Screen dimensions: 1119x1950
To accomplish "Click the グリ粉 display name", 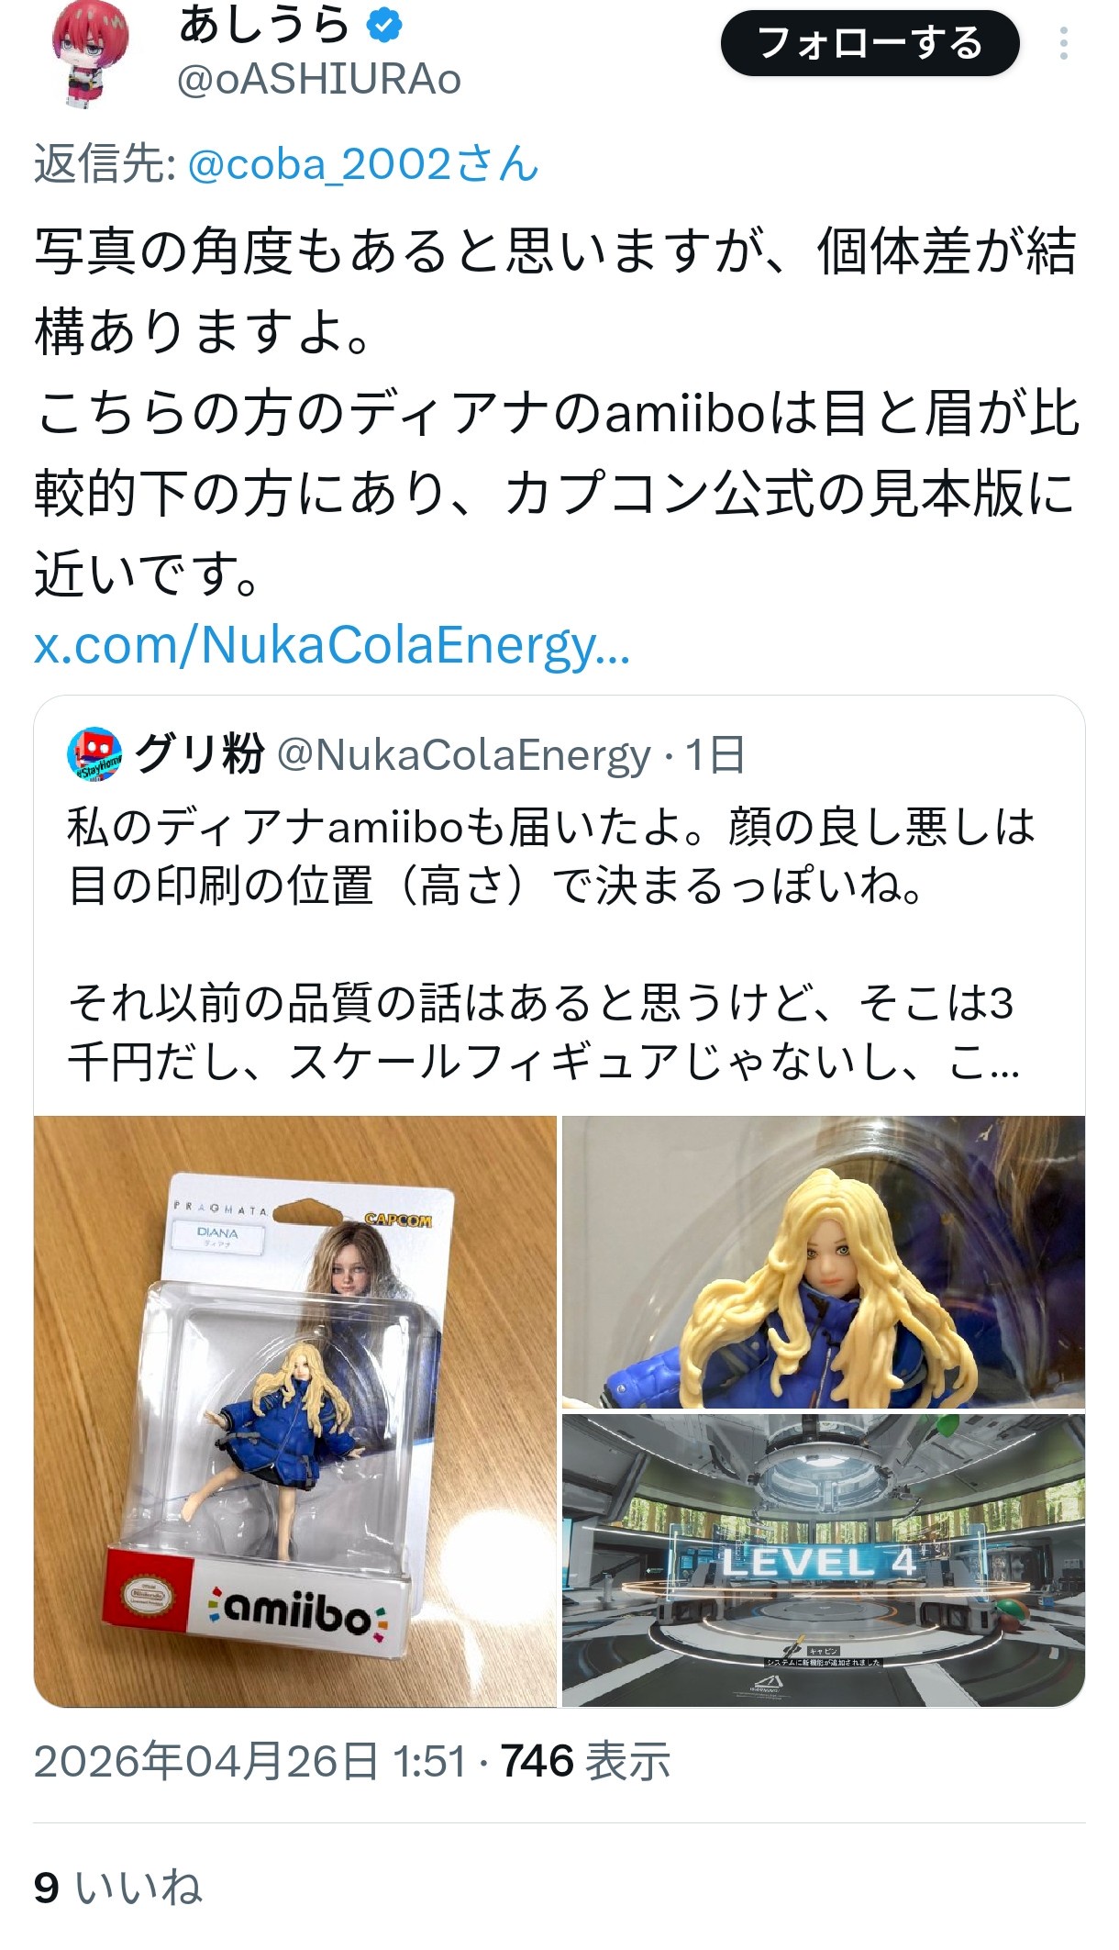I will point(199,754).
